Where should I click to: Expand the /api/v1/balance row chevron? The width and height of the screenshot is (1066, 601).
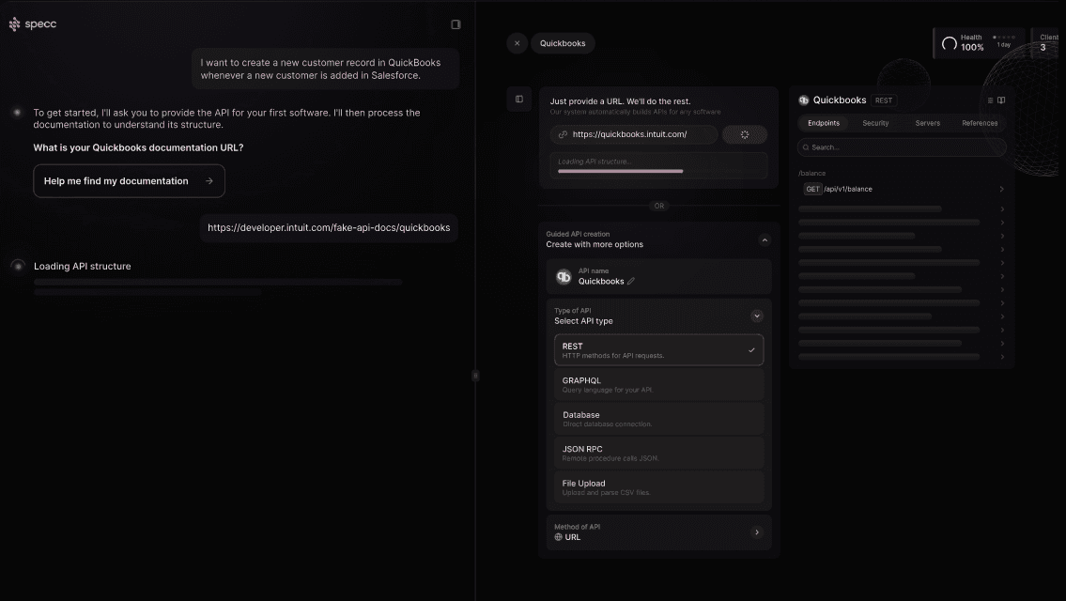pyautogui.click(x=1001, y=189)
